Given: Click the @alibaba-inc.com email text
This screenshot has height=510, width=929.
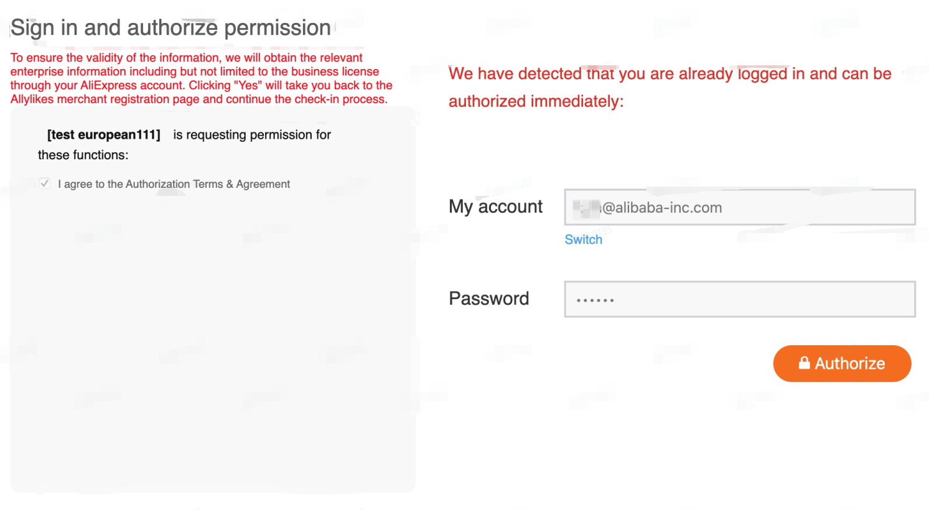Looking at the screenshot, I should click(x=662, y=208).
